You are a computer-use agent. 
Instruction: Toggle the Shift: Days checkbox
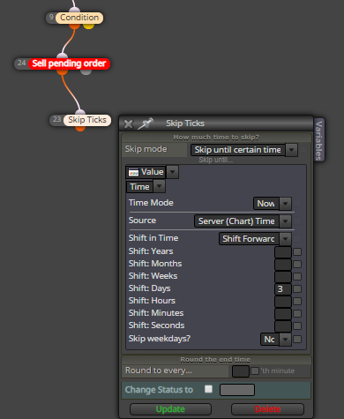[x=297, y=289]
